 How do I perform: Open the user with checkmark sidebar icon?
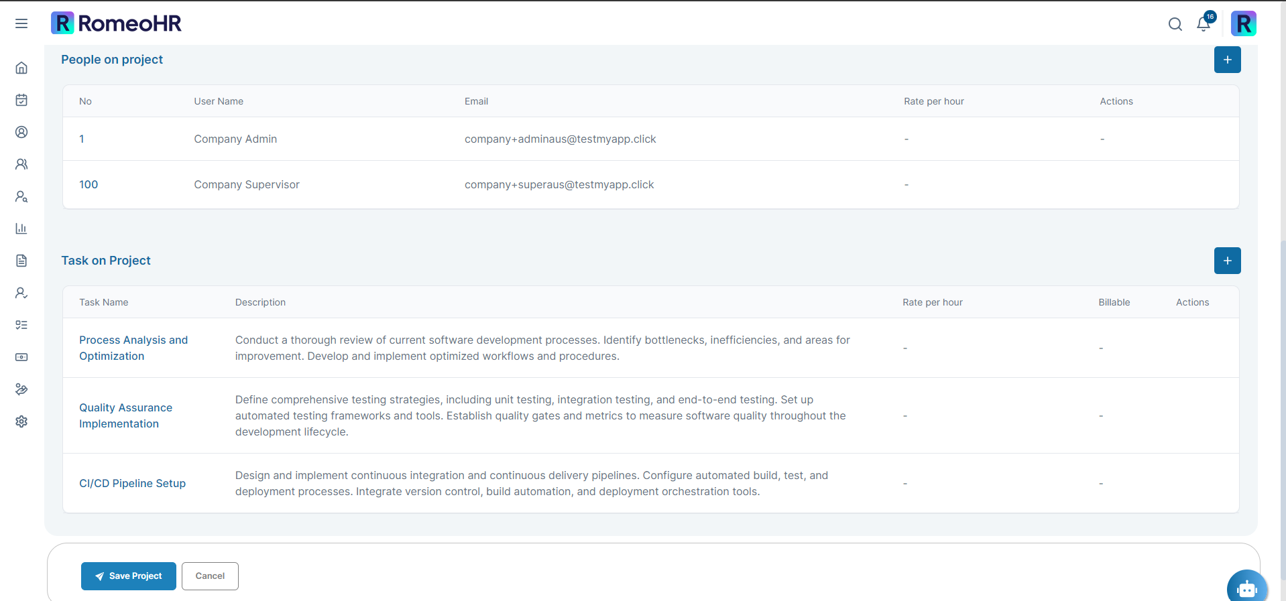coord(21,293)
